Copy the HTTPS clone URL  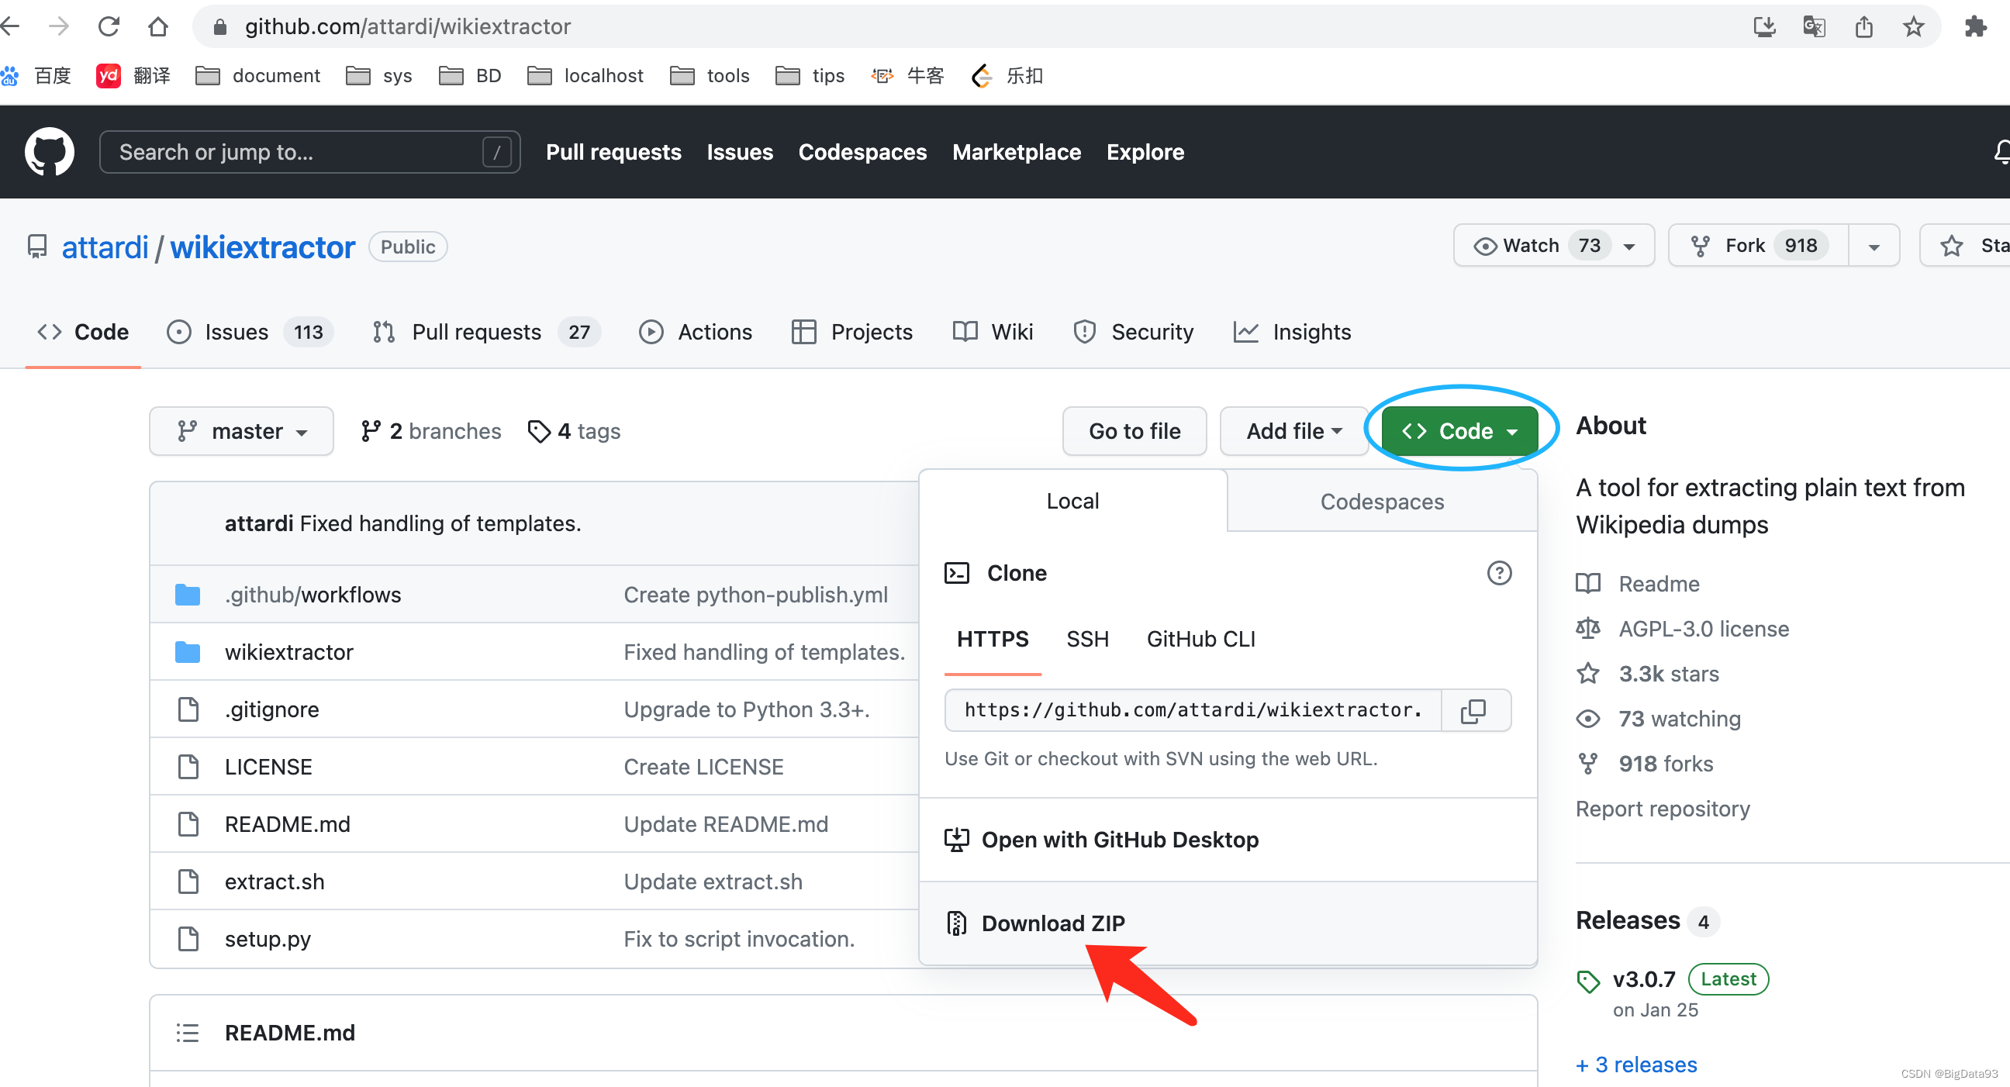(x=1473, y=710)
